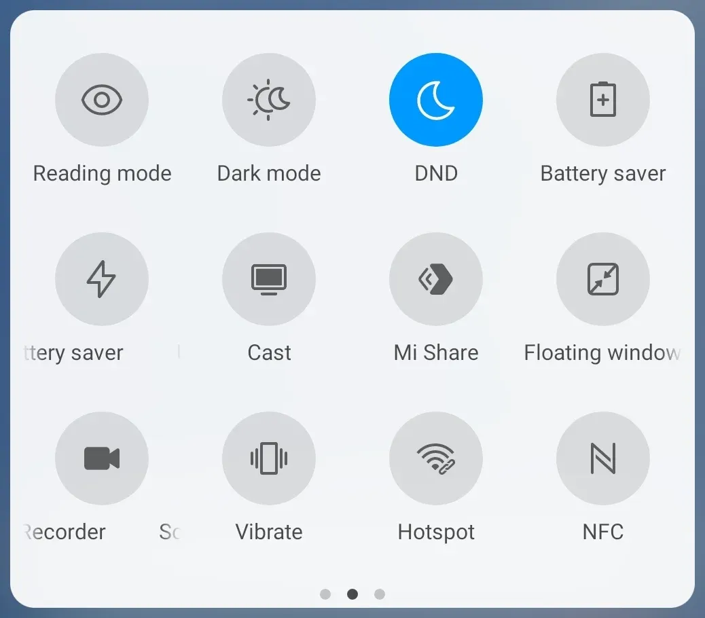Screen dimensions: 705x618
Task: Start the screen Recorder camera icon
Action: click(102, 458)
